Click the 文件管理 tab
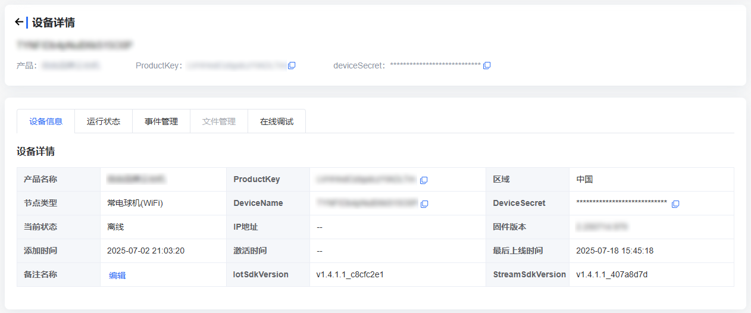 point(219,121)
